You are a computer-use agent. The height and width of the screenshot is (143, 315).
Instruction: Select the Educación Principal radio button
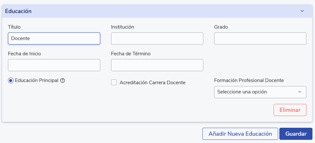click(x=11, y=81)
